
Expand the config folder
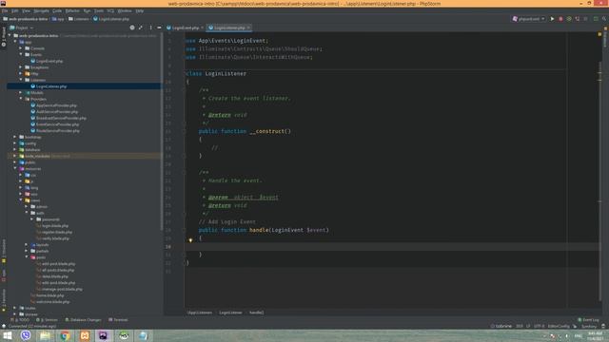tap(15, 143)
